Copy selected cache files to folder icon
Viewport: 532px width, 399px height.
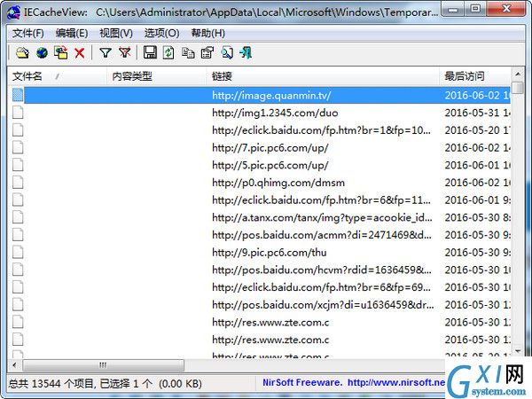coord(61,53)
